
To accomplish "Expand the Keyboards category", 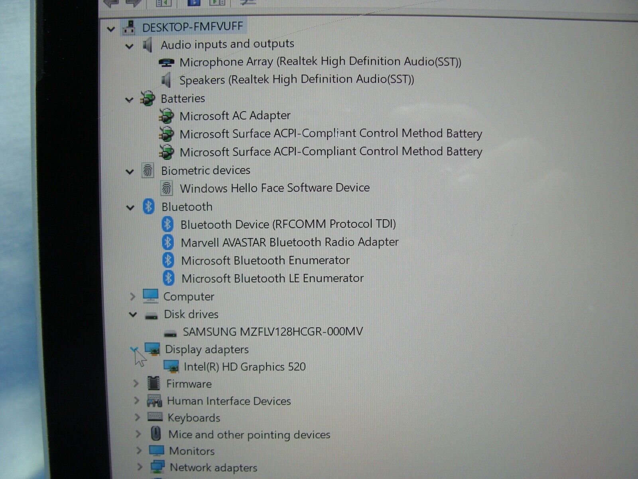I will coord(137,418).
